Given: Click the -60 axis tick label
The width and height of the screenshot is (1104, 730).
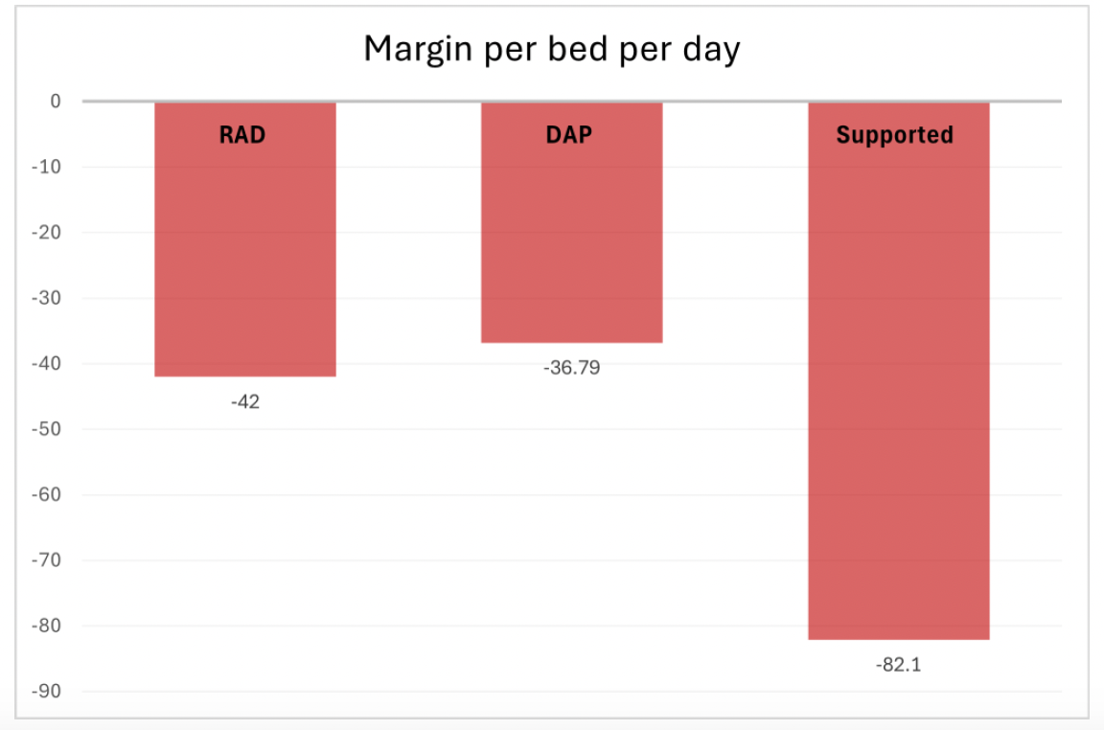Looking at the screenshot, I should pyautogui.click(x=46, y=495).
